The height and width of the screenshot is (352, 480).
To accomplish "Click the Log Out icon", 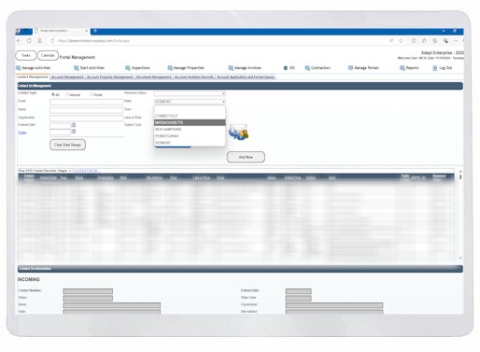I will coord(435,68).
